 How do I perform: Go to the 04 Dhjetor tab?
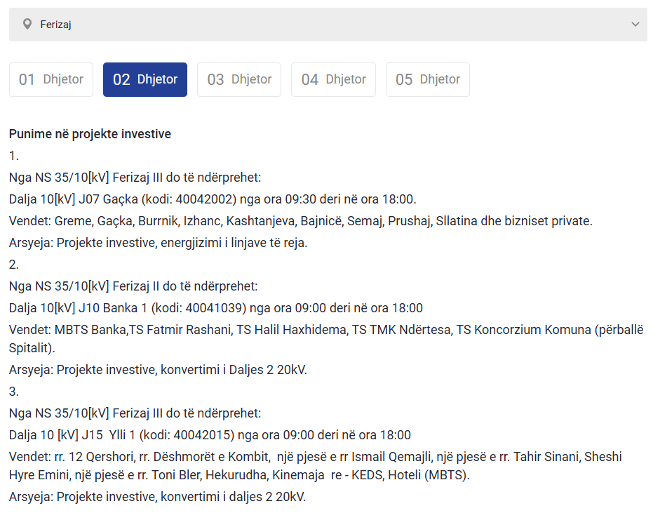tap(333, 79)
